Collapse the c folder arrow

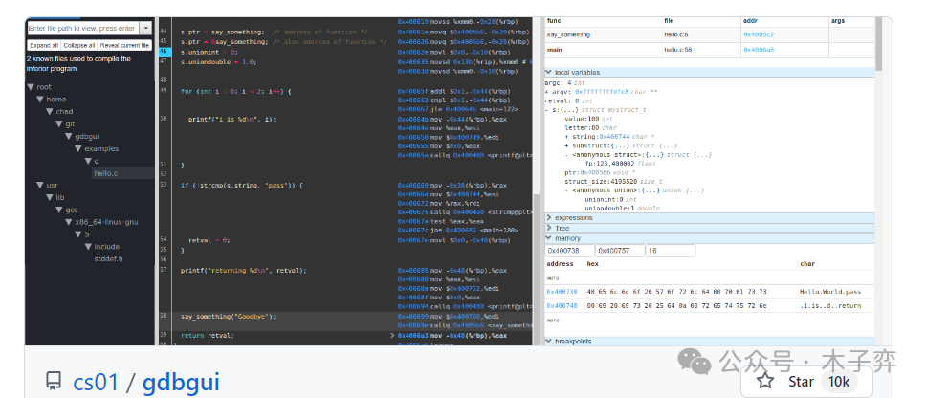(87, 161)
